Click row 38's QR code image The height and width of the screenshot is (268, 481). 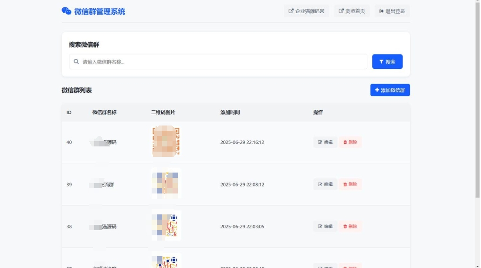pyautogui.click(x=166, y=225)
